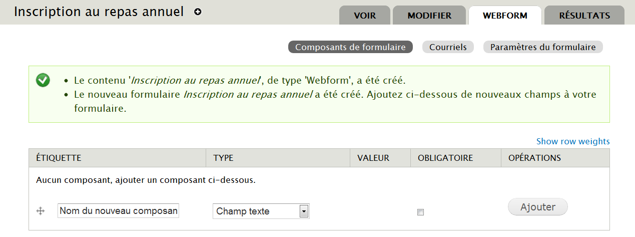Click the green success checkmark icon
The width and height of the screenshot is (635, 237).
tap(43, 80)
